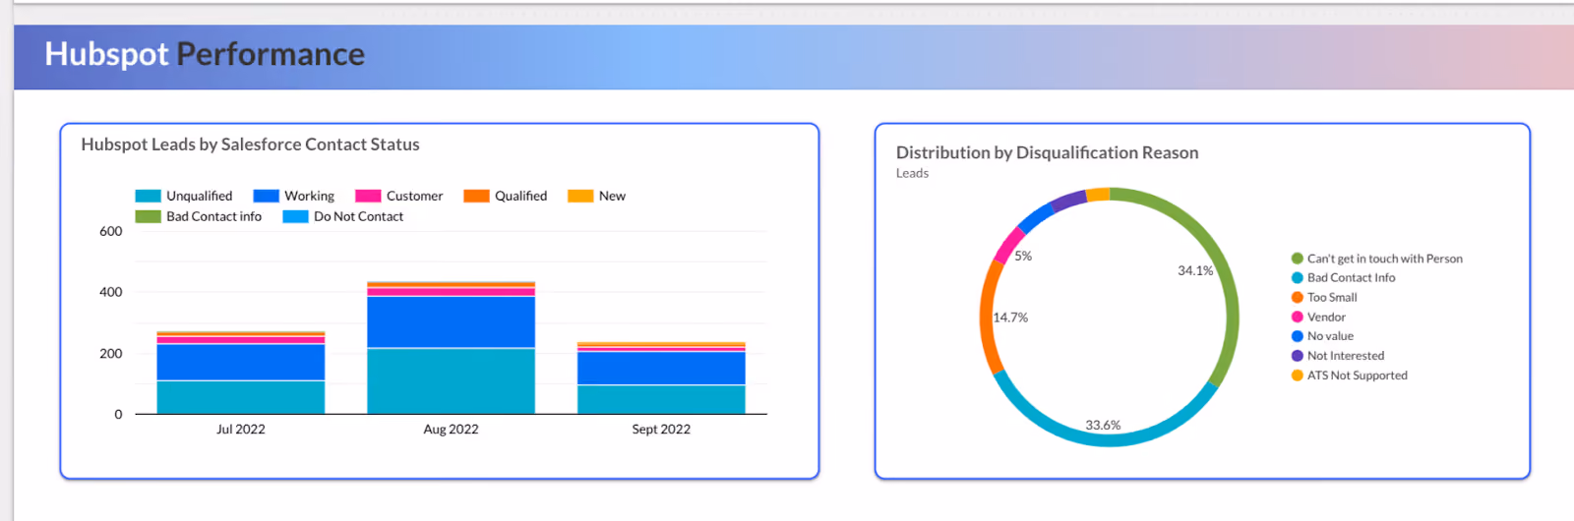Click the Not Interested legend dot
1574x521 pixels.
(x=1298, y=356)
